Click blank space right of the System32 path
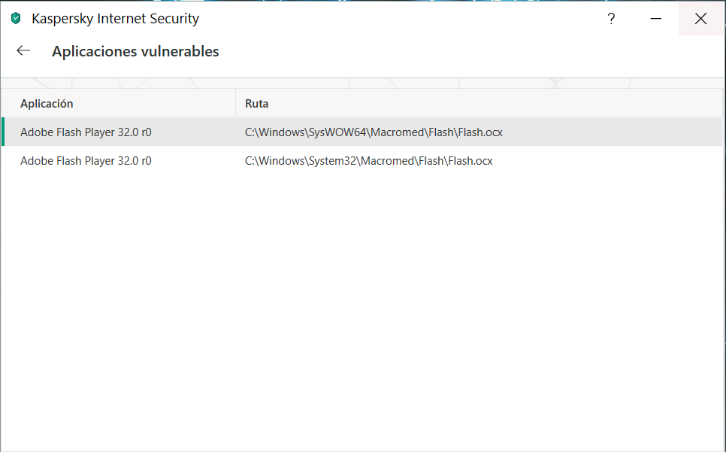The height and width of the screenshot is (452, 726). click(x=609, y=161)
